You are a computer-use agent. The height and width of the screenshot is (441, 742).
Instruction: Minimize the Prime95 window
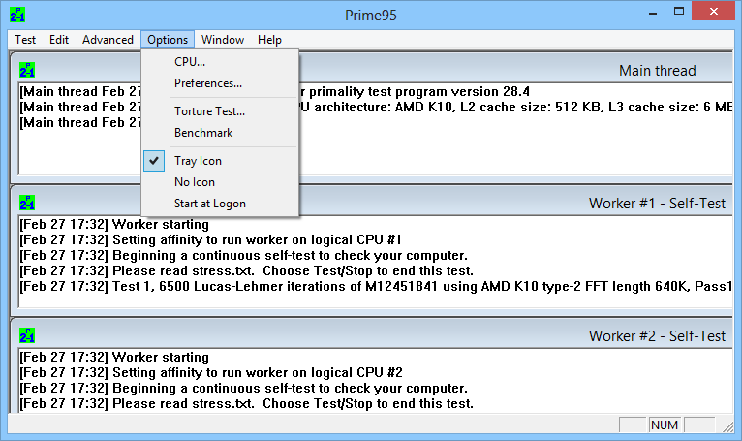point(653,12)
